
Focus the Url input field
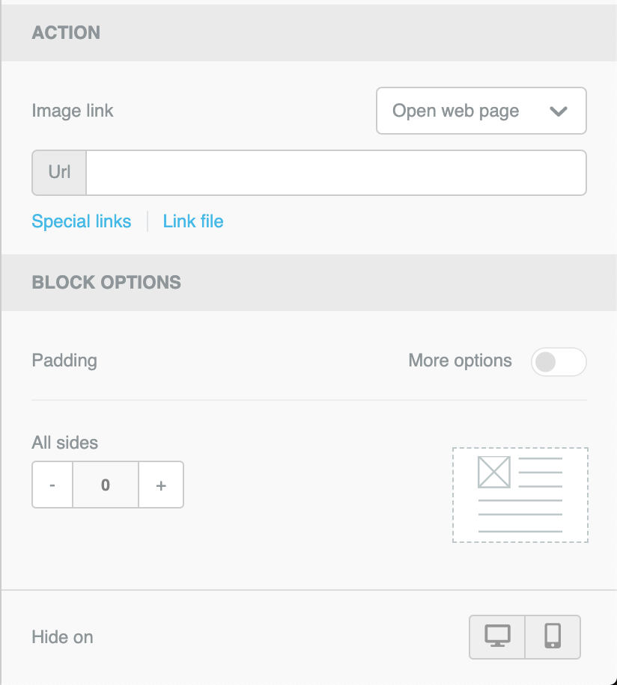(335, 173)
